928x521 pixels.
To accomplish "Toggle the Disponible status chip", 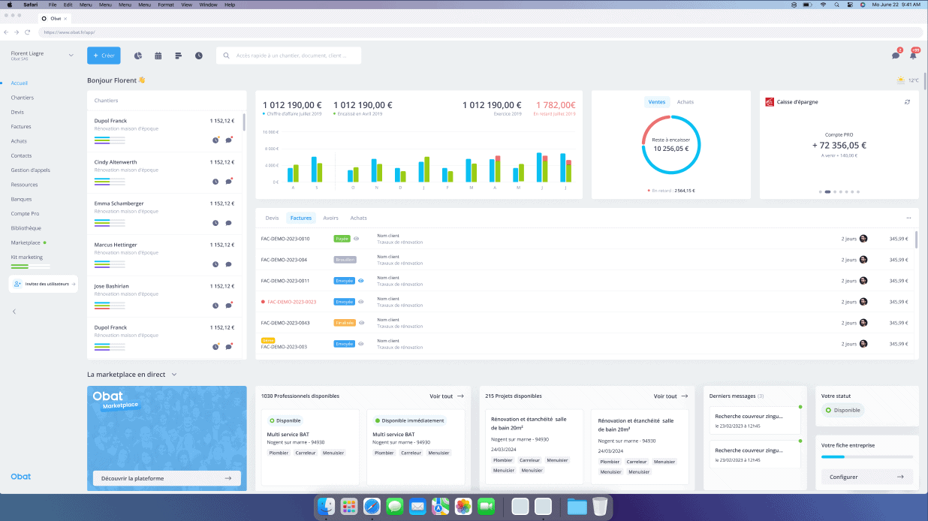I will [842, 411].
